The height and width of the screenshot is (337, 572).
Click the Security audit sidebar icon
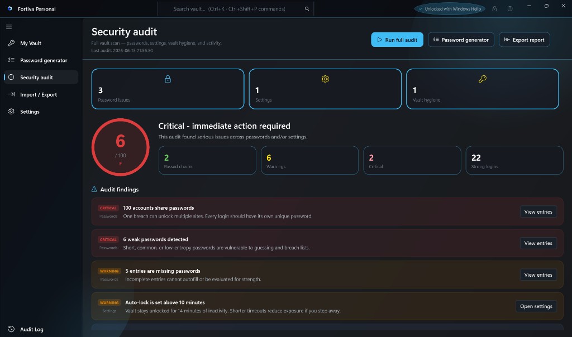[x=11, y=77]
